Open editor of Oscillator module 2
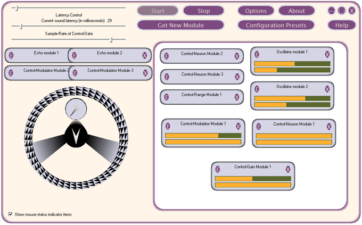 pyautogui.click(x=257, y=89)
